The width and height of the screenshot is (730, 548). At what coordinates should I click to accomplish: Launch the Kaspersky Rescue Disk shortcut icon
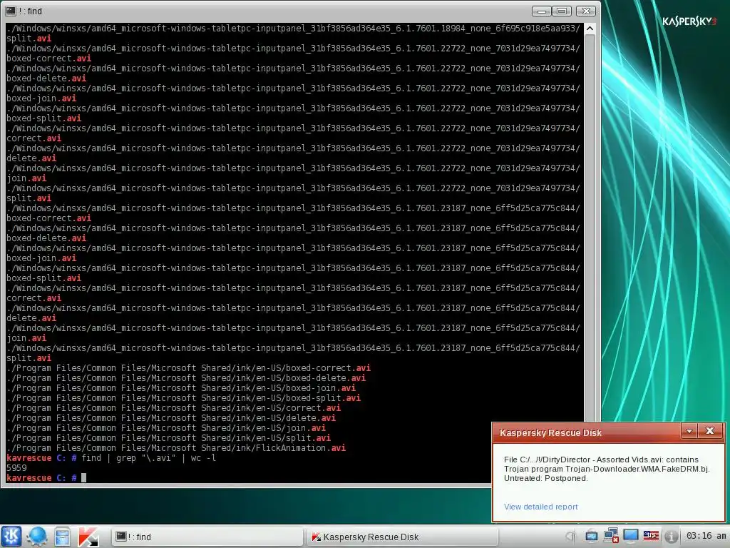(x=88, y=537)
